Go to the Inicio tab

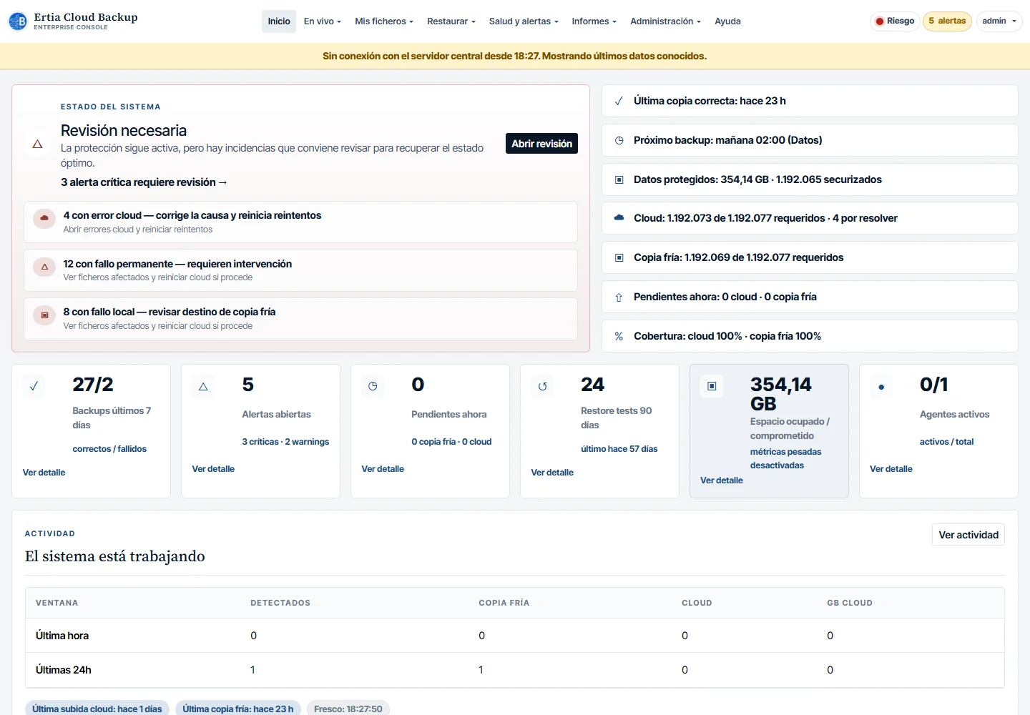pyautogui.click(x=279, y=21)
